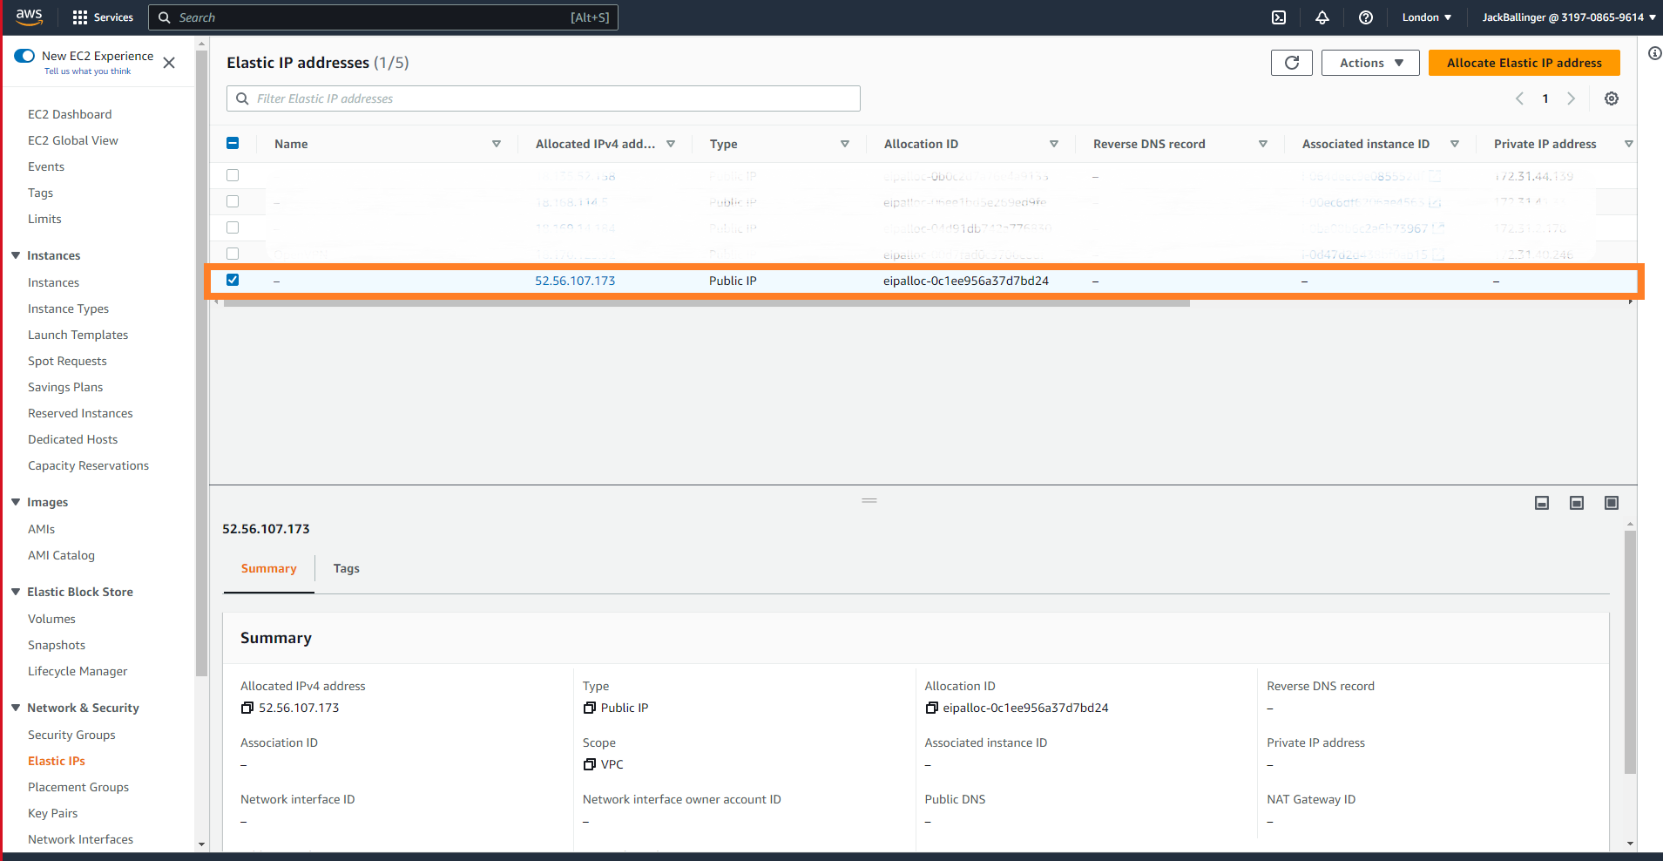Open Volumes in sidebar
The height and width of the screenshot is (861, 1663).
point(51,619)
